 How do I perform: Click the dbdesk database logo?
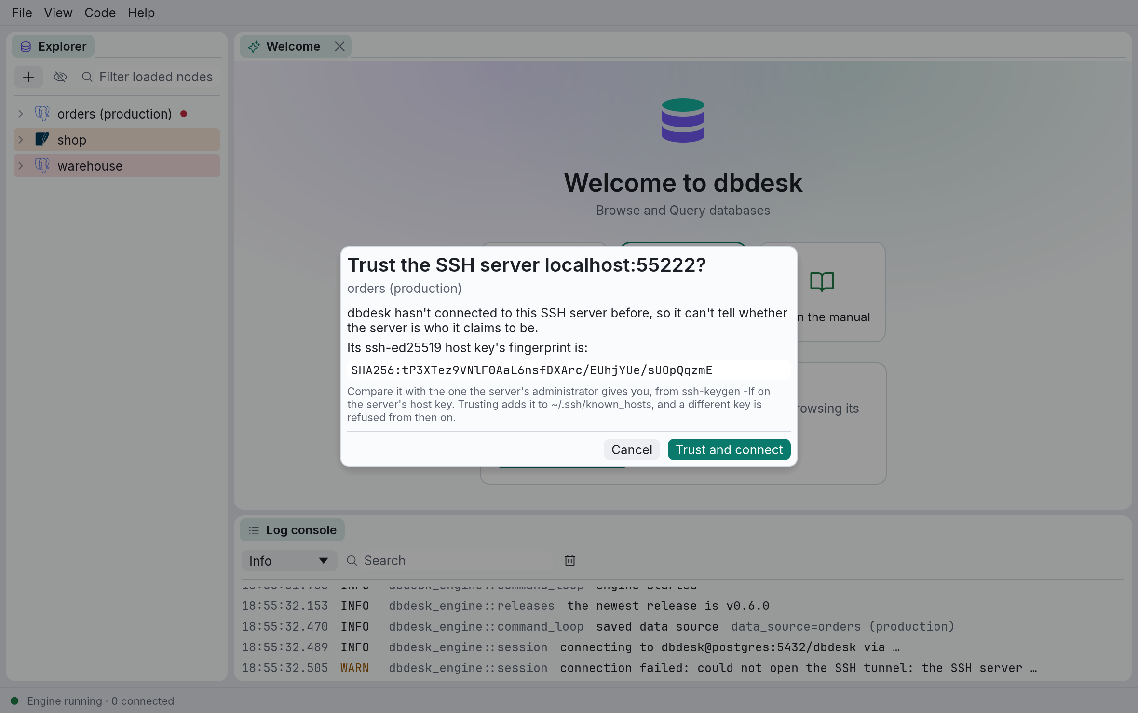click(683, 120)
